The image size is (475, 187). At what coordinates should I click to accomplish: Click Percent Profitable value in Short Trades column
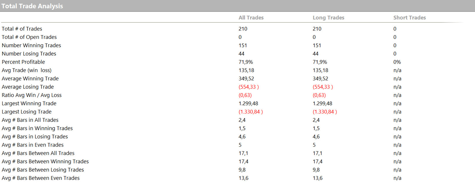pyautogui.click(x=397, y=62)
